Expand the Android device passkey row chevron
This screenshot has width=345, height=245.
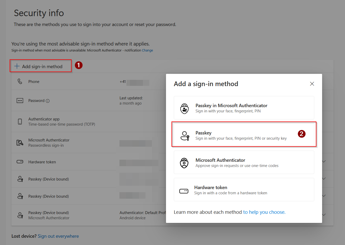(324, 215)
